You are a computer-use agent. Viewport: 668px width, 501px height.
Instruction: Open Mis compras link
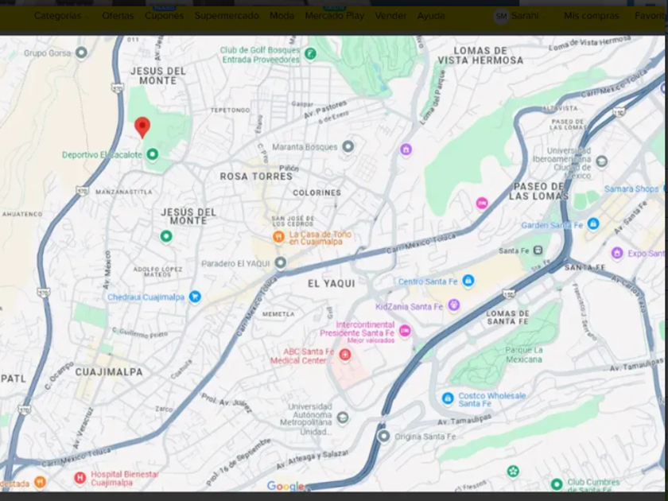[x=592, y=16]
